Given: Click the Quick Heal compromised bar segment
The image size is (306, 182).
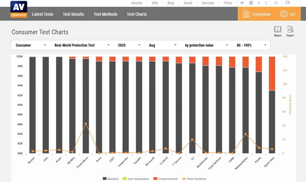Looking at the screenshot, I should [x=272, y=73].
